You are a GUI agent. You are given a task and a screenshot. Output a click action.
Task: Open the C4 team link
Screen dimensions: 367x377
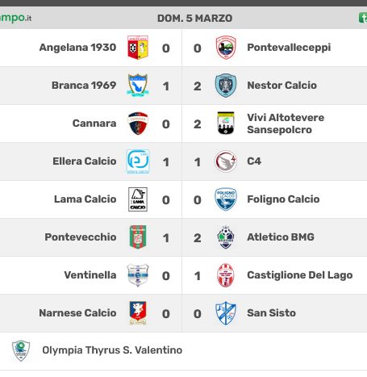[254, 161]
